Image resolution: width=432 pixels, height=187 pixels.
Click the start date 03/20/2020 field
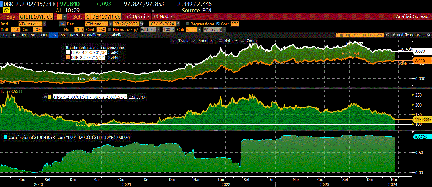click(x=126, y=24)
